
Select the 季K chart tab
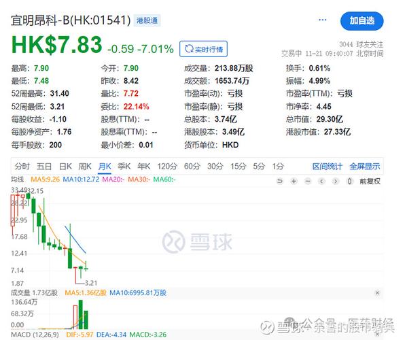tap(124, 166)
